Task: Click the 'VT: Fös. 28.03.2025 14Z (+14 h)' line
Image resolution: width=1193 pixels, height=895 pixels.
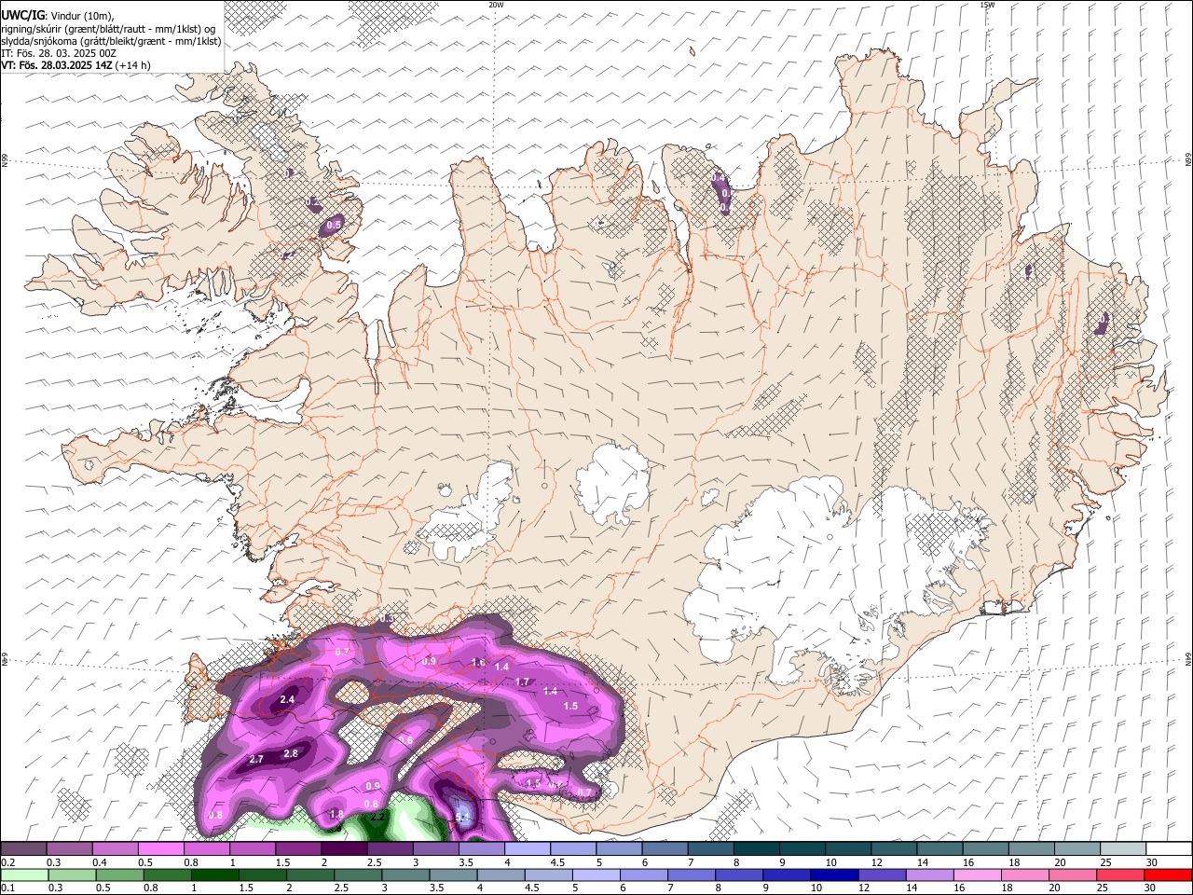Action: click(x=75, y=65)
